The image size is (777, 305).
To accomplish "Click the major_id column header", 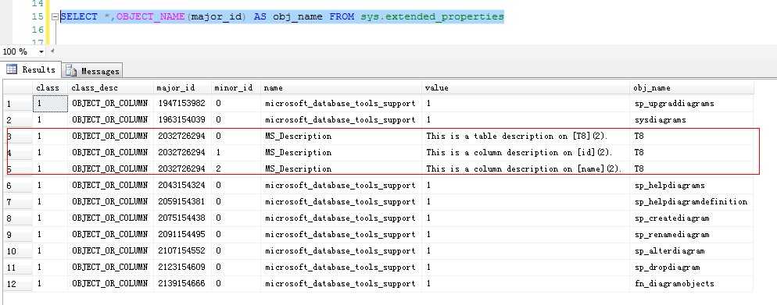I will coord(182,87).
